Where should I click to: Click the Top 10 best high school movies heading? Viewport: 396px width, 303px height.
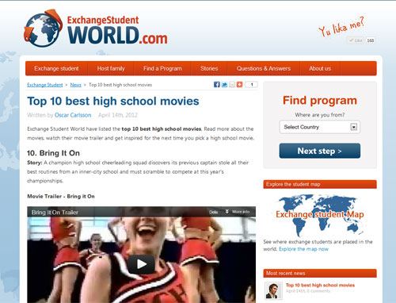pyautogui.click(x=113, y=102)
